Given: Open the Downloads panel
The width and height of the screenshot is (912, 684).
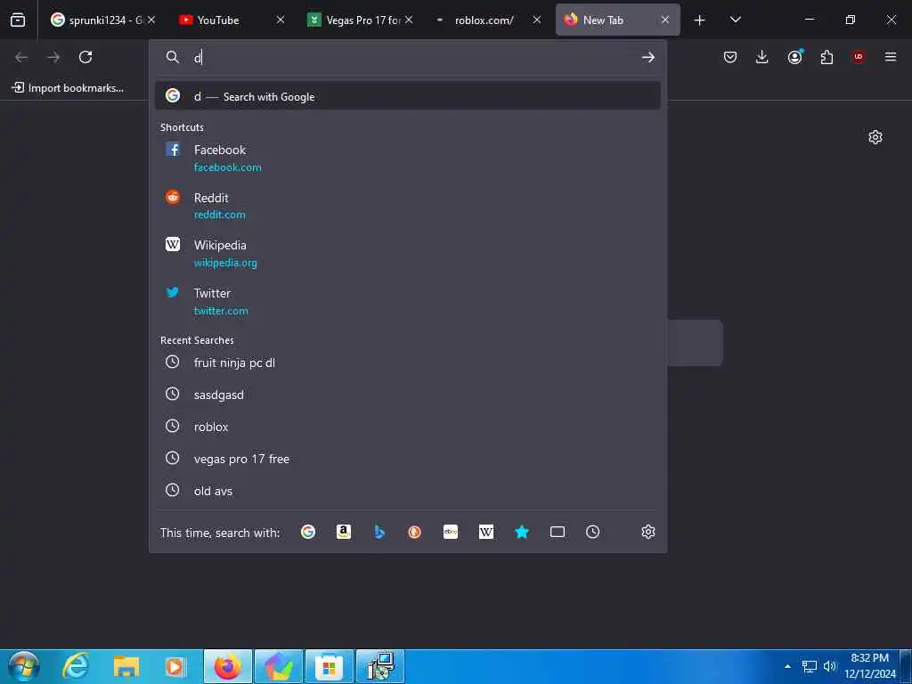Looking at the screenshot, I should [x=762, y=57].
